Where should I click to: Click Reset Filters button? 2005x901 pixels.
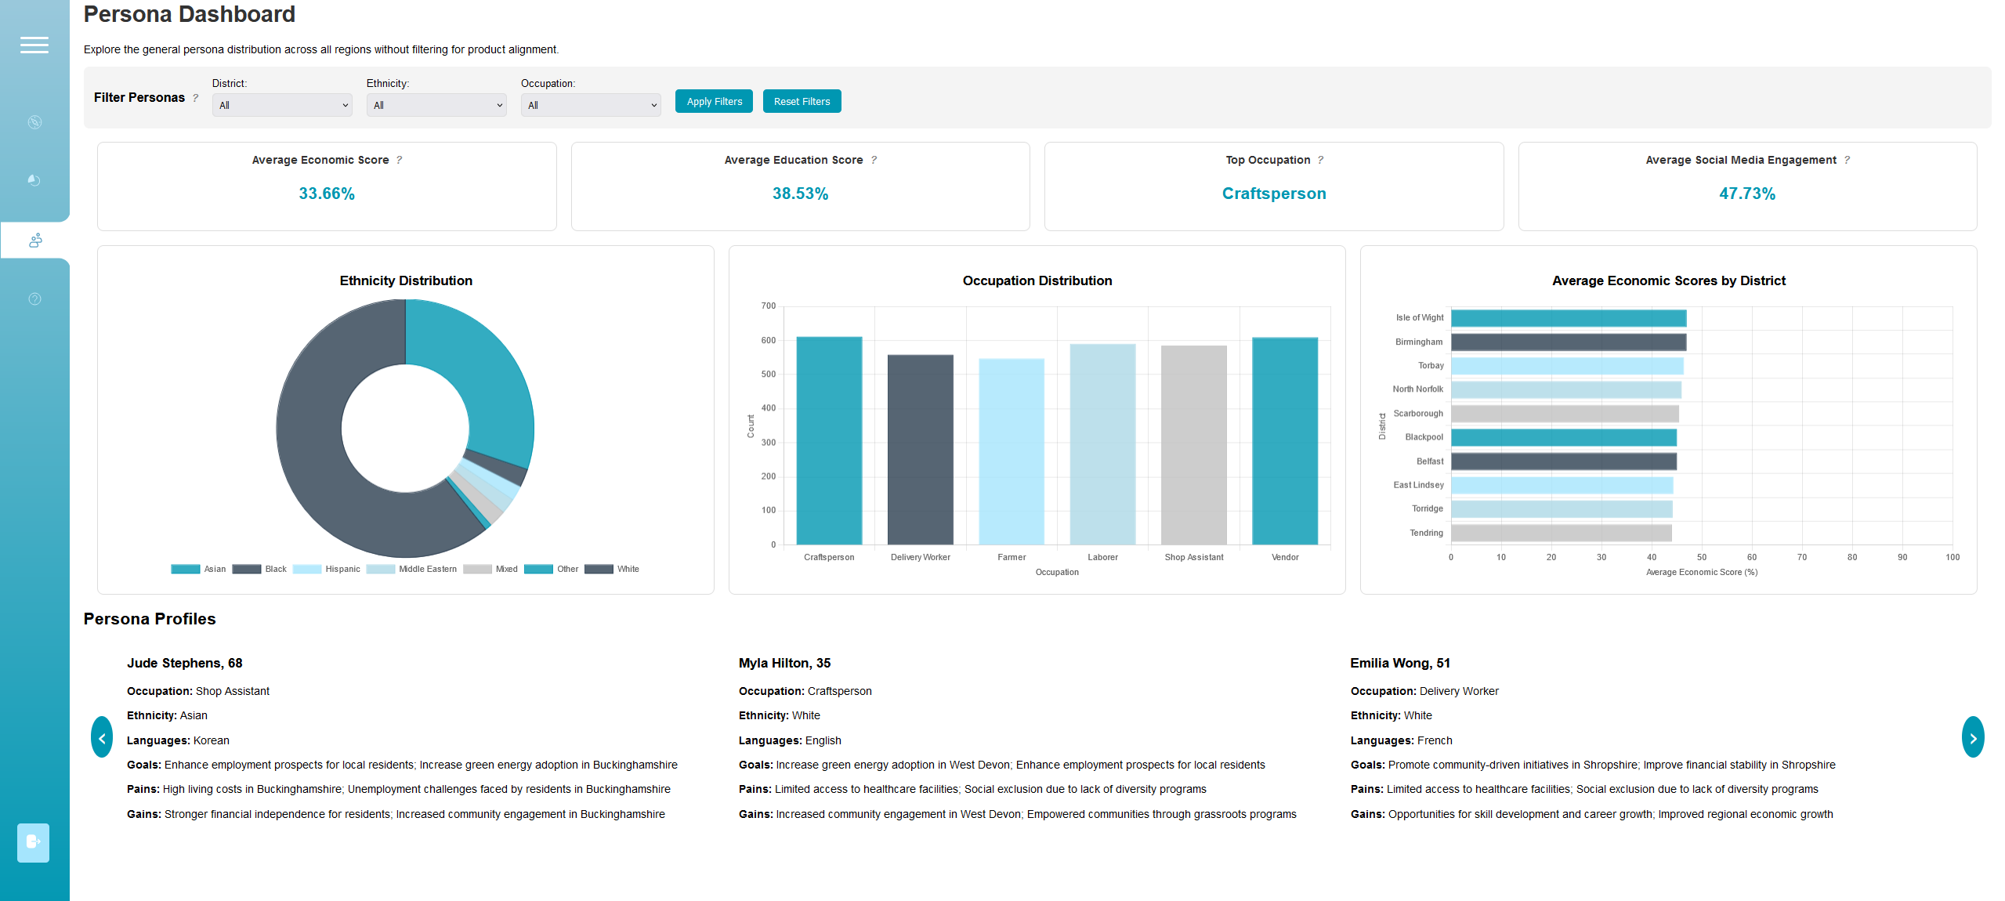click(802, 101)
